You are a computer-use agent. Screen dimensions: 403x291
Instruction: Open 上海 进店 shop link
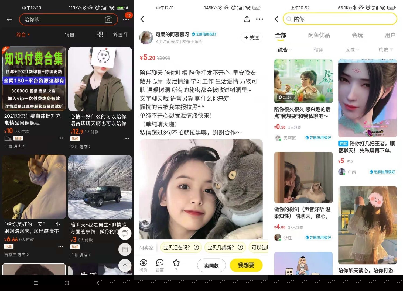tap(14, 146)
